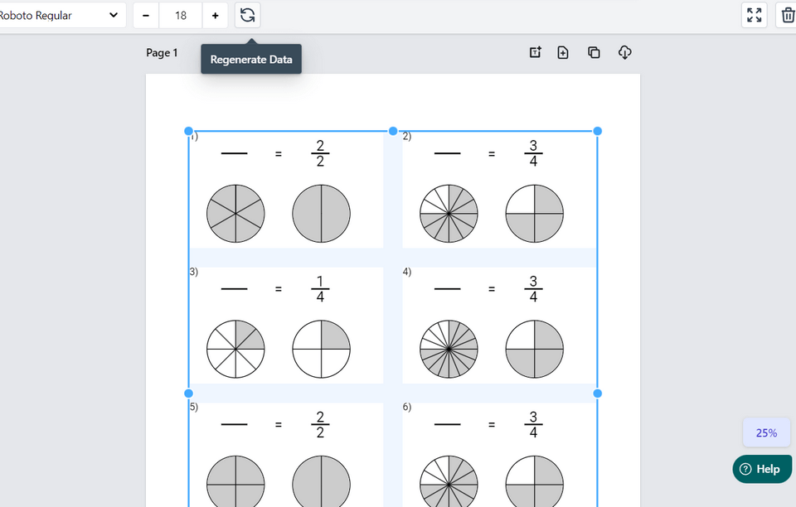Open Help
796x507 pixels.
[761, 469]
